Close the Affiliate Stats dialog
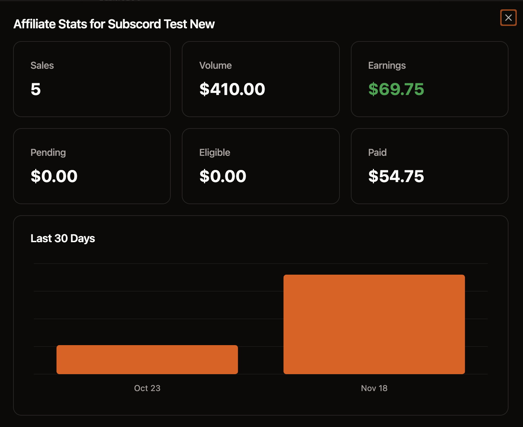 click(508, 18)
